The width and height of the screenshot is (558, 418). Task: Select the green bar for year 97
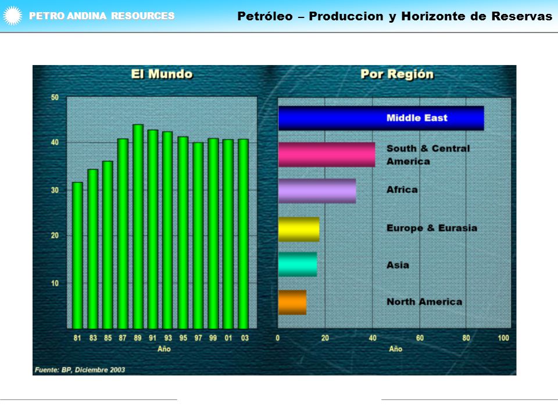198,235
